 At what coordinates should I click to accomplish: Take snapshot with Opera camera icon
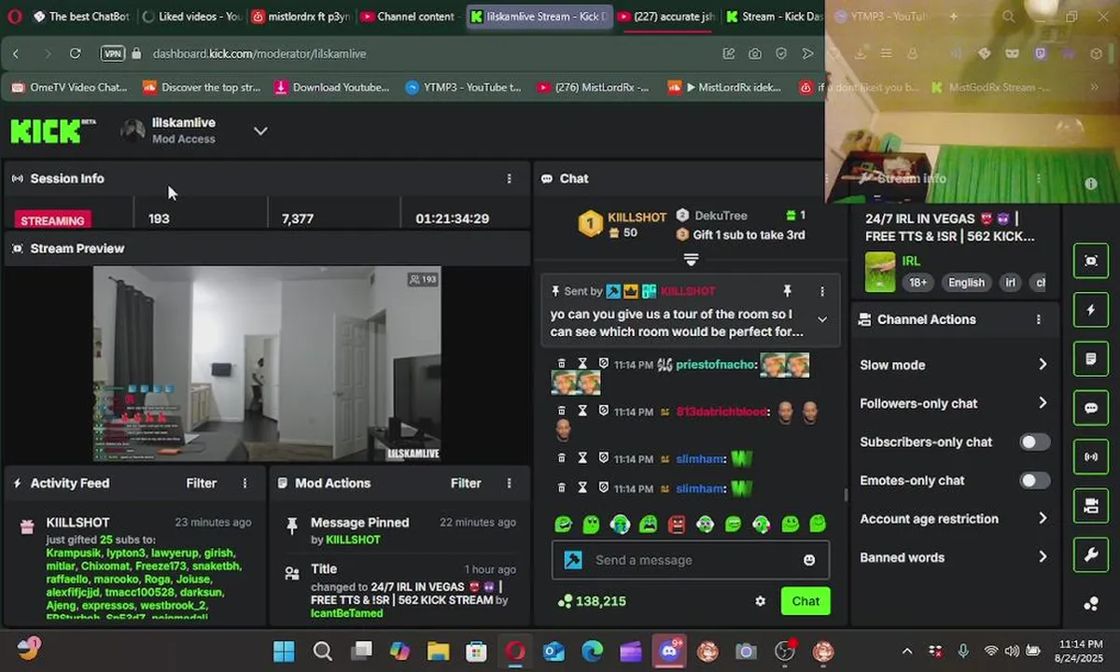tap(754, 54)
